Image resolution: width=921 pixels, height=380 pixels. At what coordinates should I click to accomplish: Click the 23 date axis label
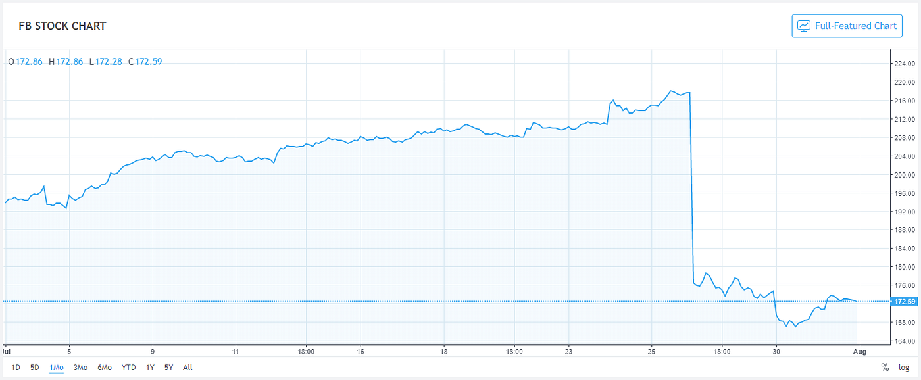[x=568, y=351]
